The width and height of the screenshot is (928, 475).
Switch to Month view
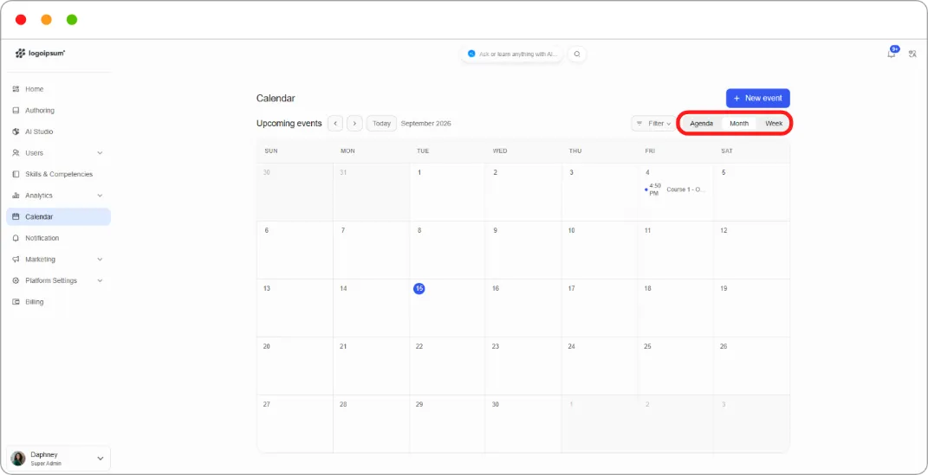tap(738, 124)
